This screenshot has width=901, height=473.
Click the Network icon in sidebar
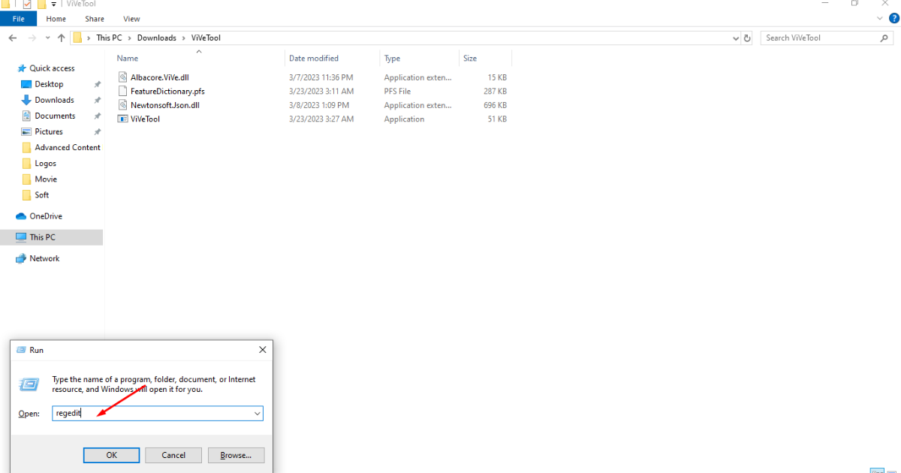pos(22,258)
